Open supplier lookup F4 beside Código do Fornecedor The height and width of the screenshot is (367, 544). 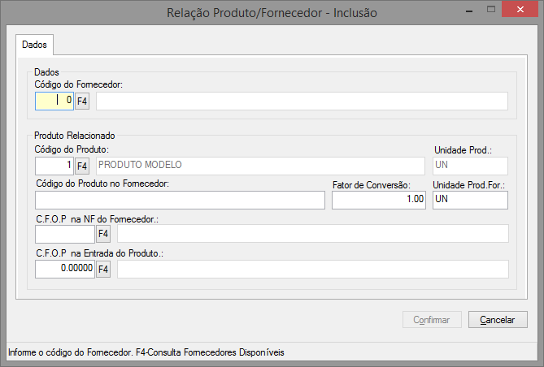82,101
